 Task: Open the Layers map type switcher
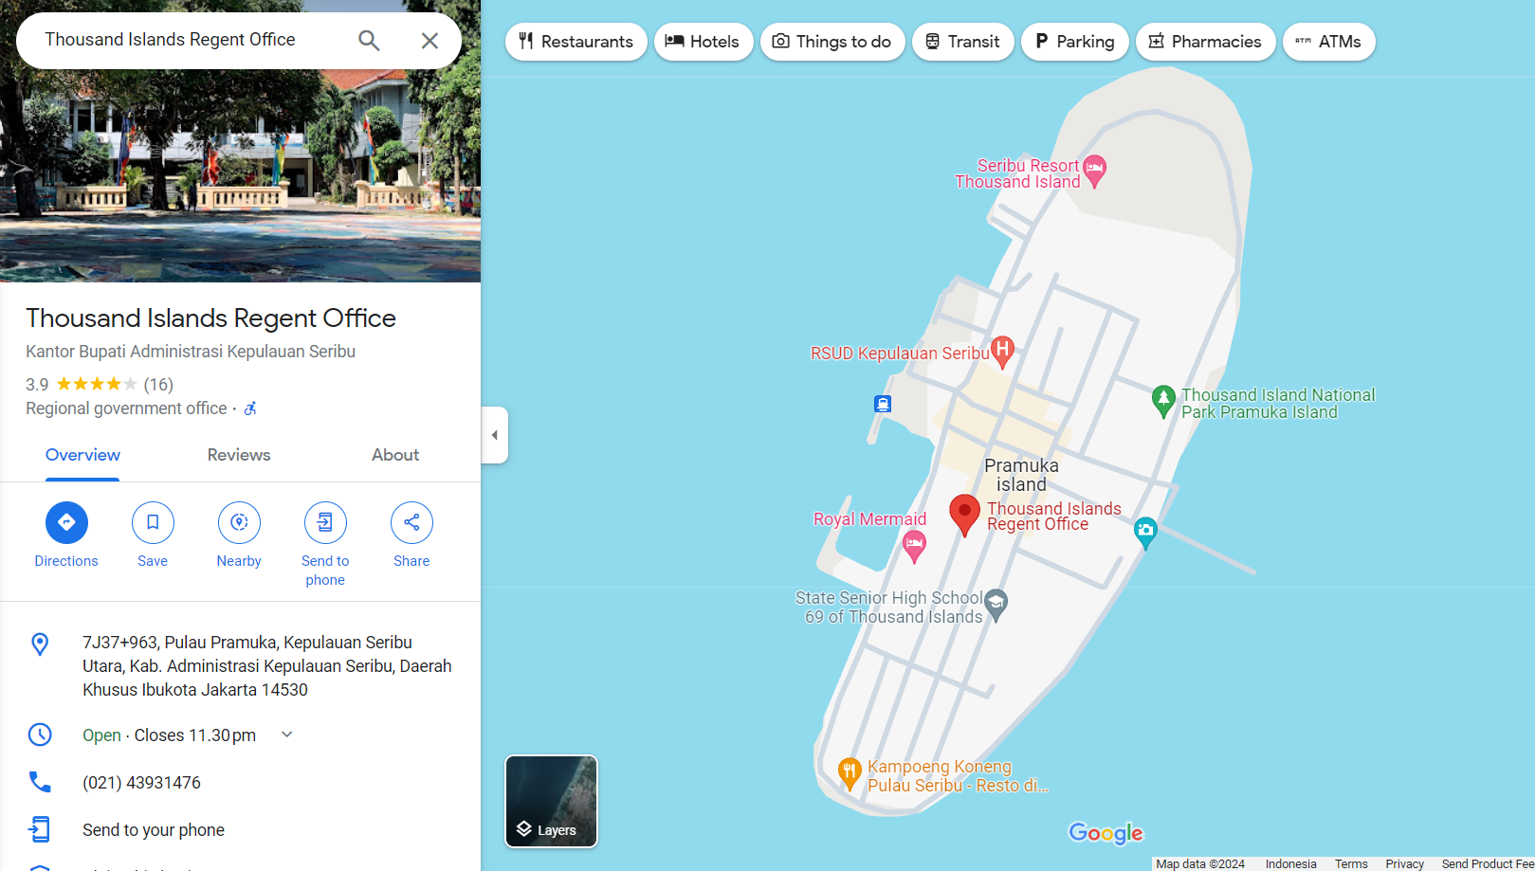551,801
